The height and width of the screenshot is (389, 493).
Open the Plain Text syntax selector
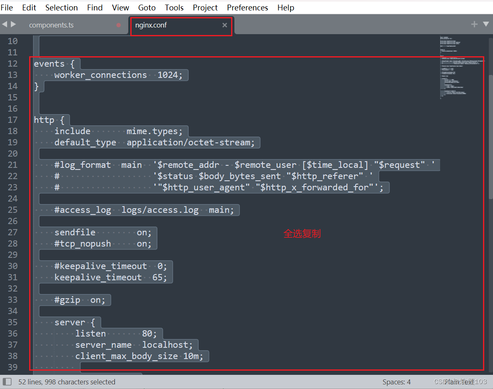click(459, 382)
